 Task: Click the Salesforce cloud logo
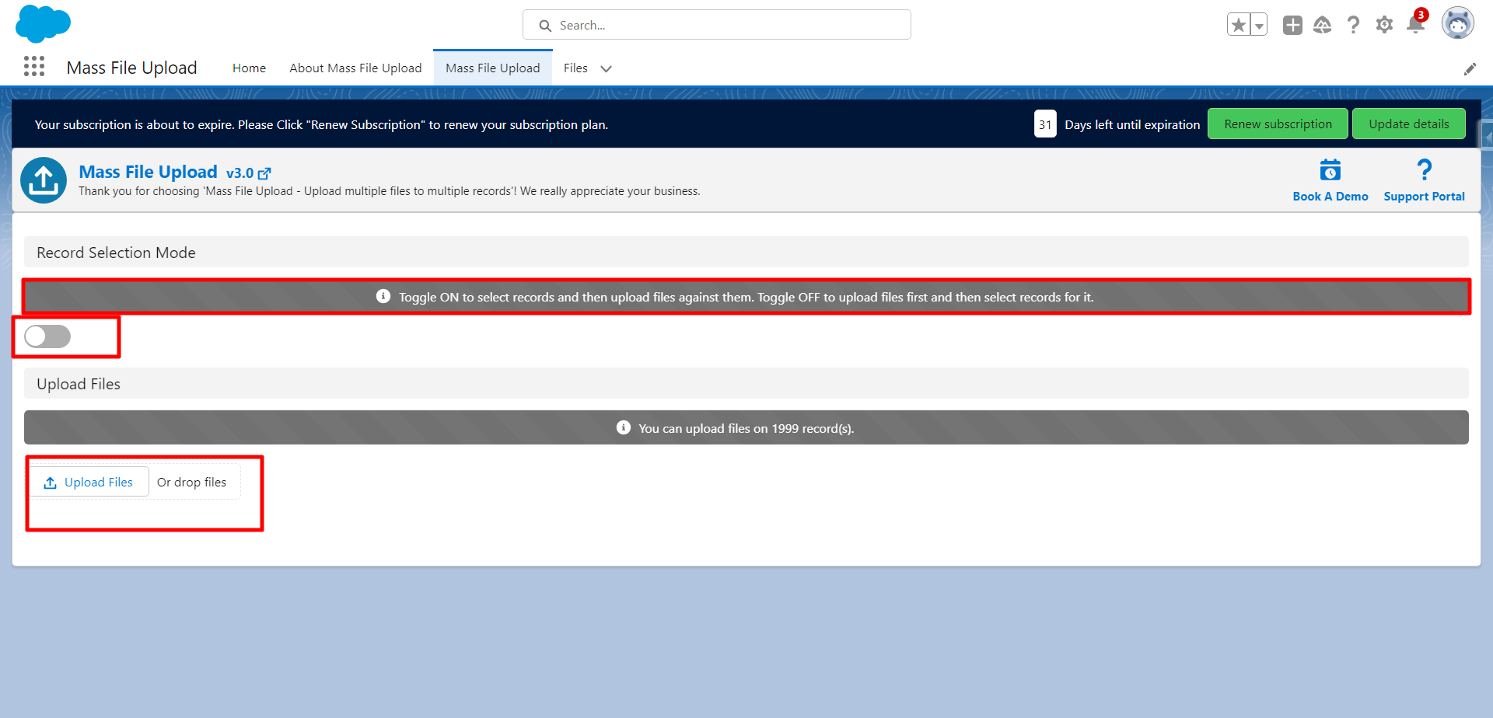[43, 23]
